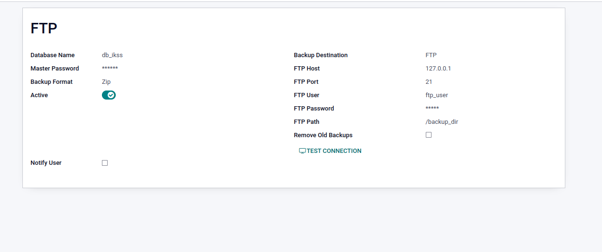
Task: Select the Master Password masked field
Action: click(x=110, y=69)
